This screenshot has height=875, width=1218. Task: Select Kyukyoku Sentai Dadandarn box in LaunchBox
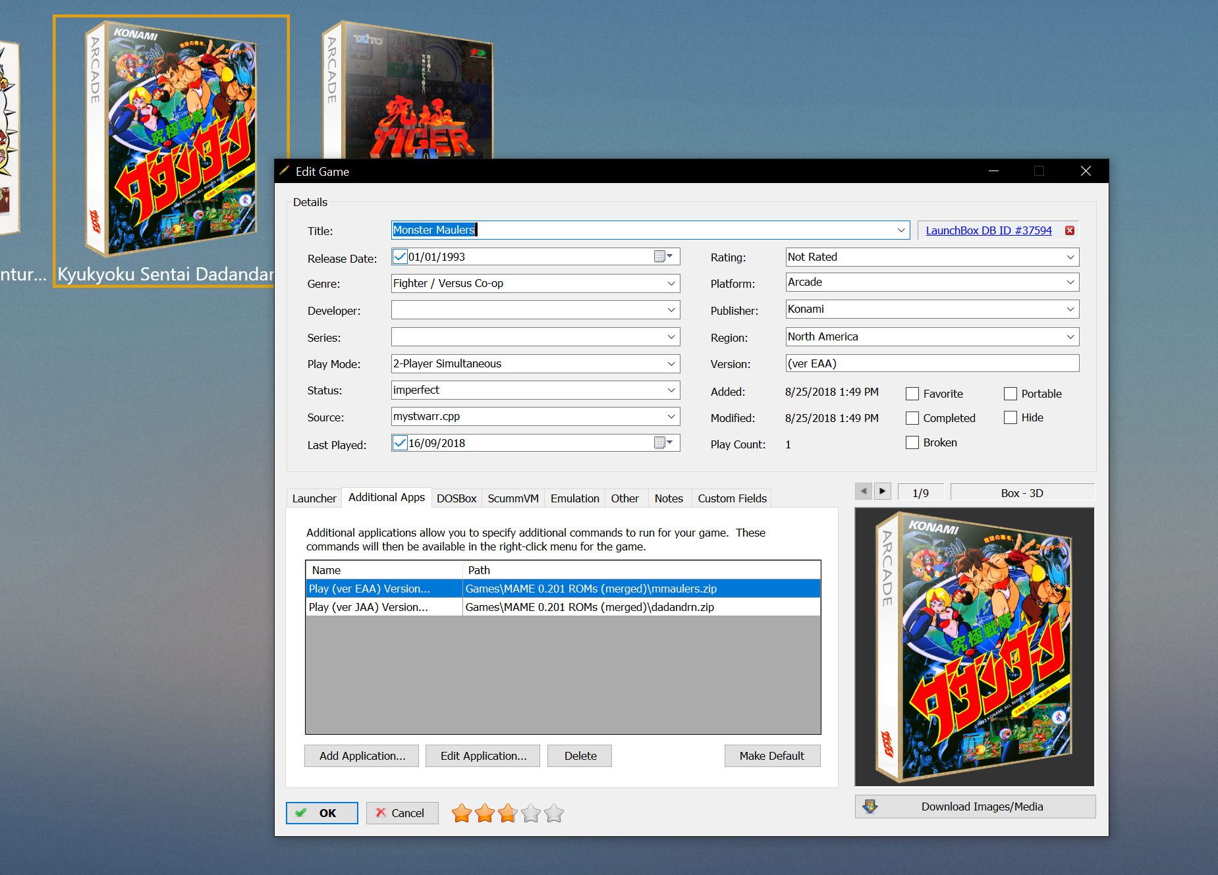pyautogui.click(x=171, y=150)
